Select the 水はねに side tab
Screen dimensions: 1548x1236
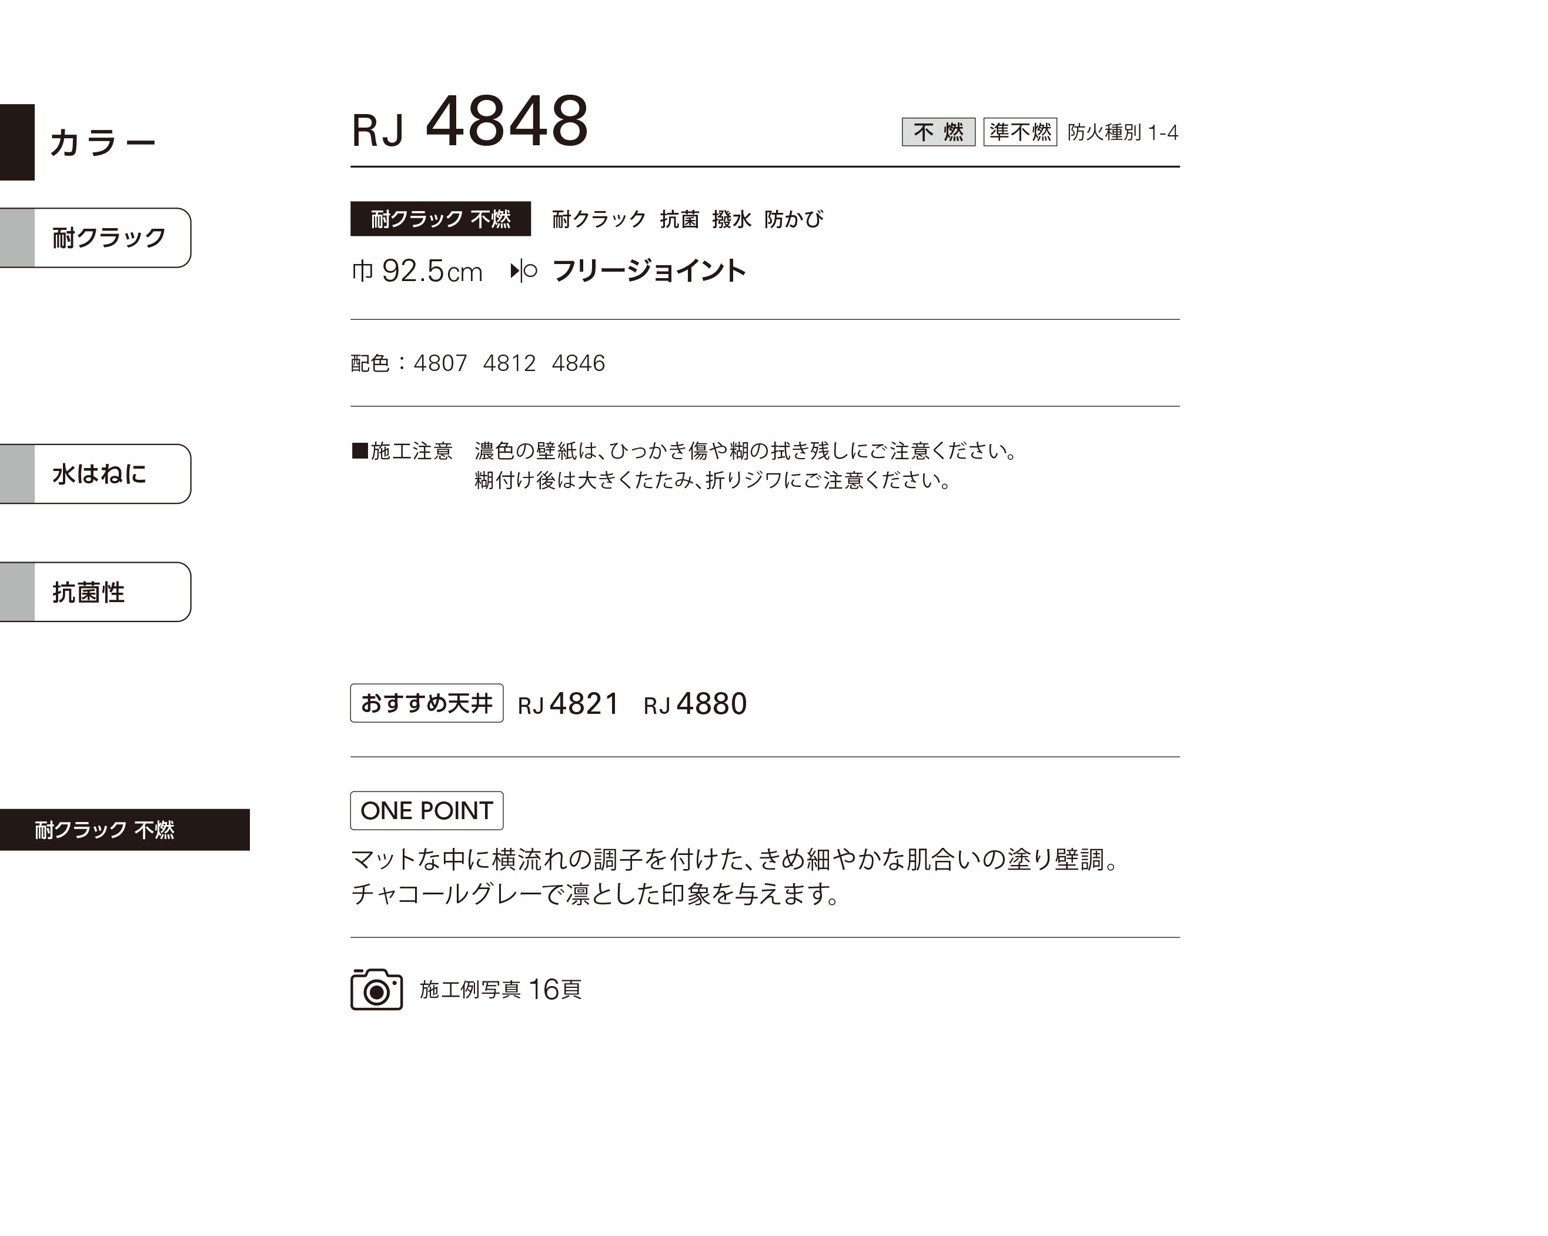pos(95,474)
